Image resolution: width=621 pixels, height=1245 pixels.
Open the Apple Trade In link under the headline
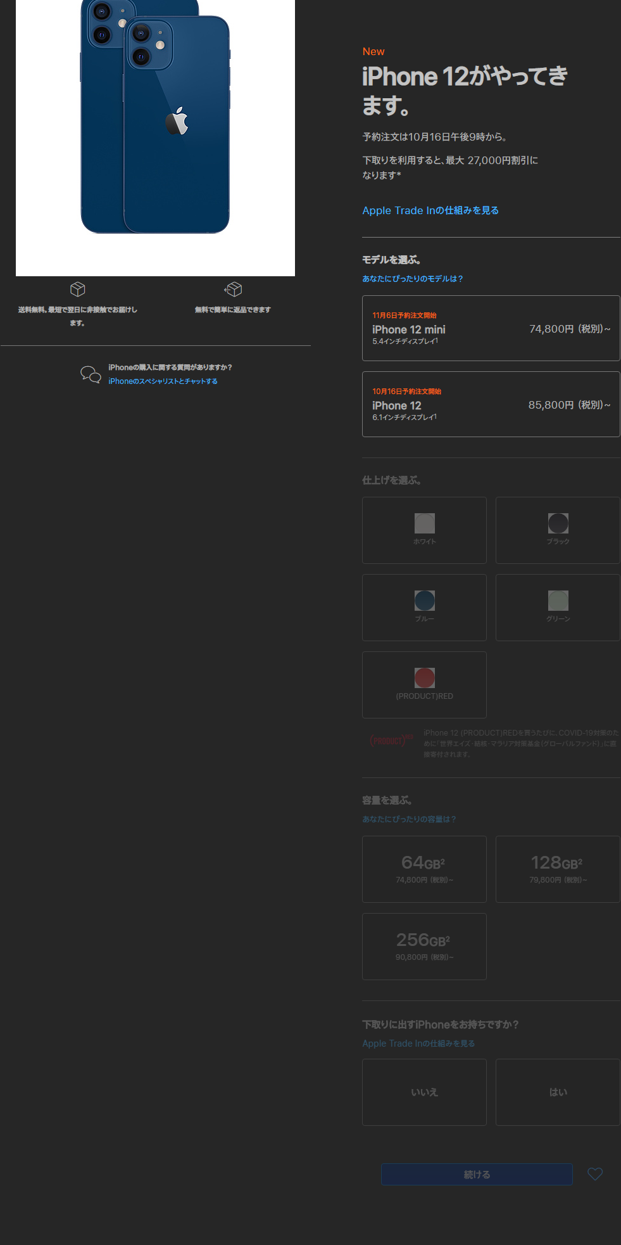click(430, 210)
